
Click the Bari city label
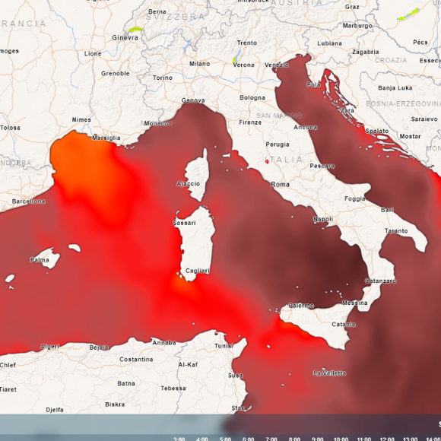click(x=387, y=210)
